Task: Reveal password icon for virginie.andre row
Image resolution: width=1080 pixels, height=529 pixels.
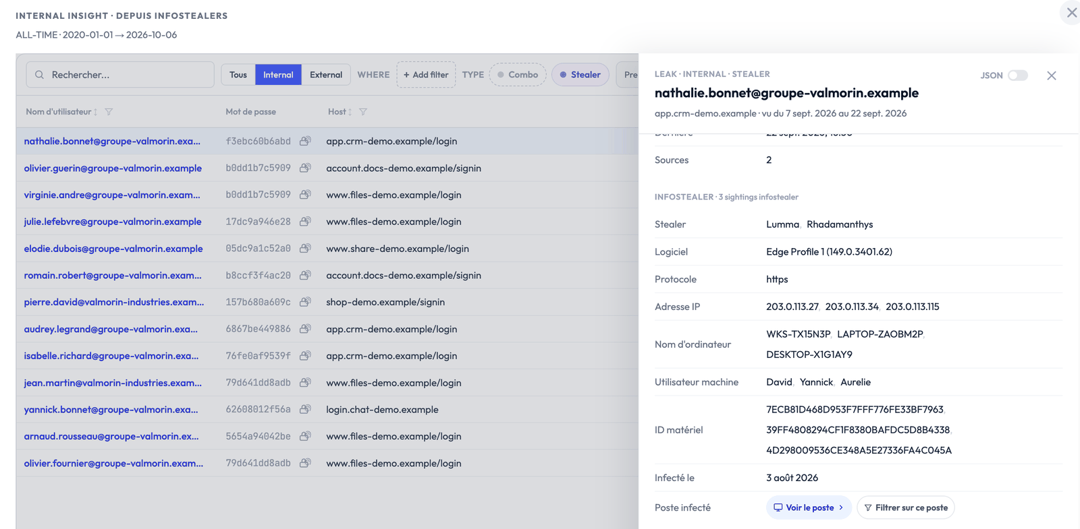Action: 305,195
